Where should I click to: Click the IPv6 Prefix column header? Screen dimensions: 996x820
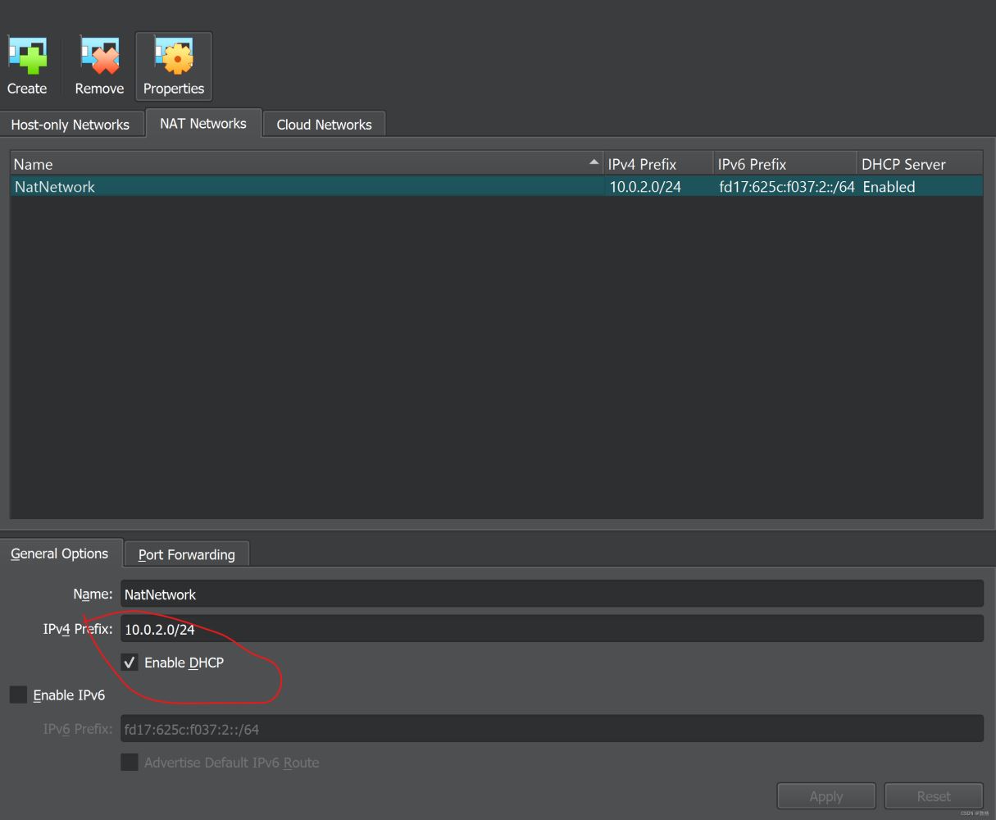[x=783, y=164]
